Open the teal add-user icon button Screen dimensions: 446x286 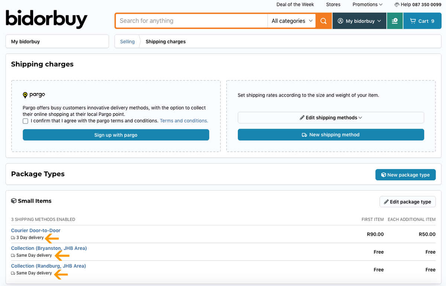395,21
